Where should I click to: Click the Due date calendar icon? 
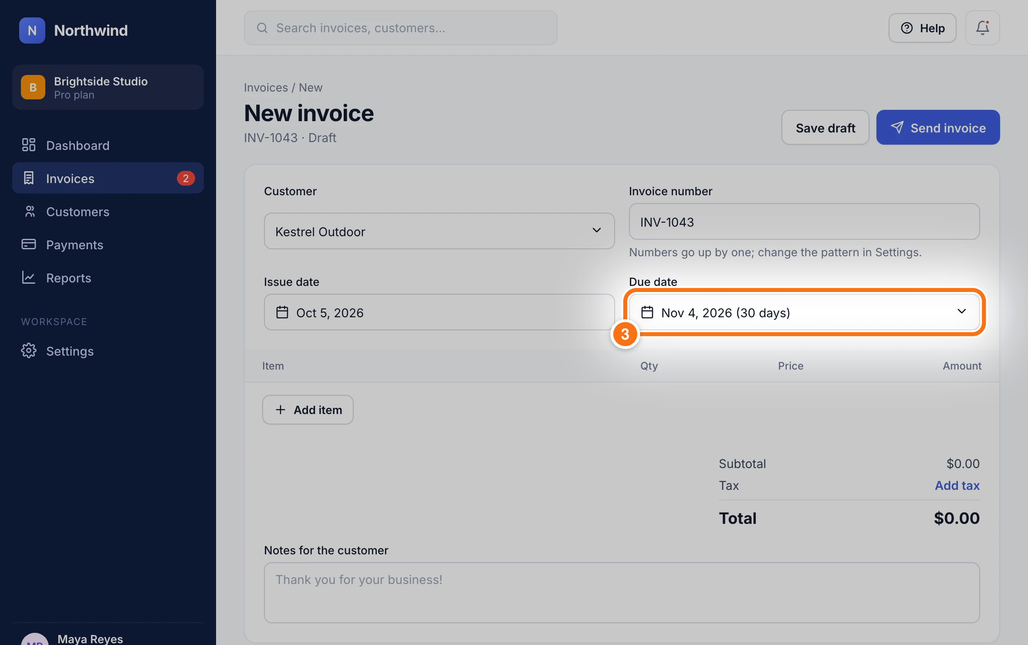pos(647,312)
